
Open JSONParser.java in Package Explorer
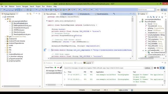(19, 30)
